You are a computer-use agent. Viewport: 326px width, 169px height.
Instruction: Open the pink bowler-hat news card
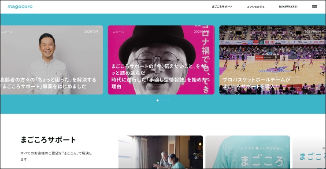161,60
